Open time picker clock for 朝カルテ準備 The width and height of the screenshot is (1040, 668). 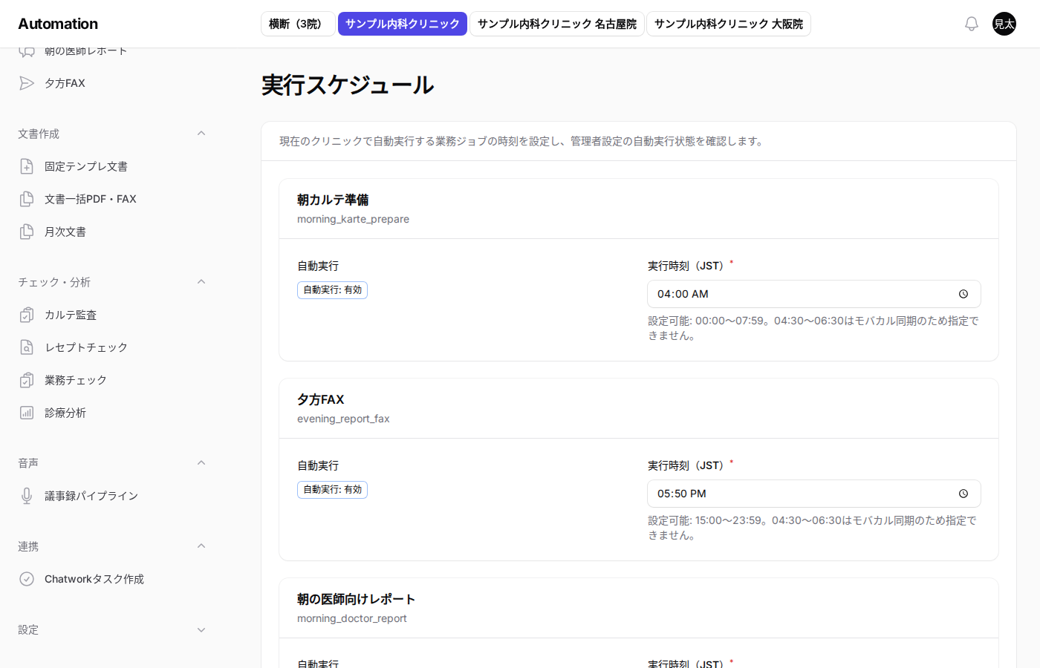[963, 294]
